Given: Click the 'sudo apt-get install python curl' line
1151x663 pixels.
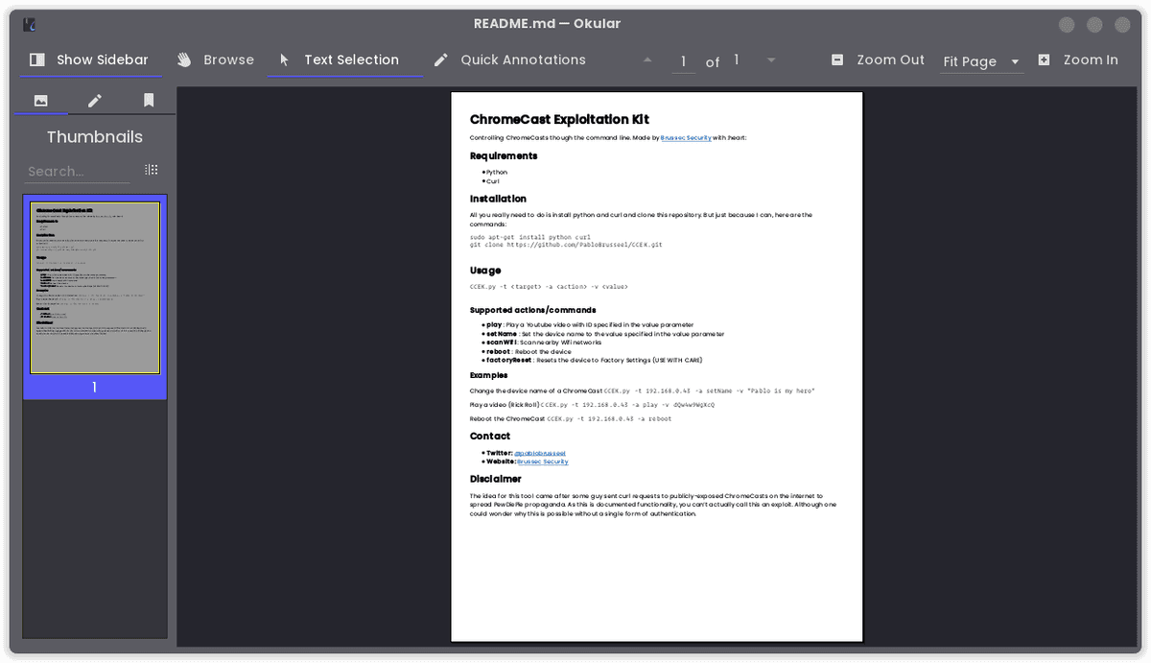Looking at the screenshot, I should [529, 237].
